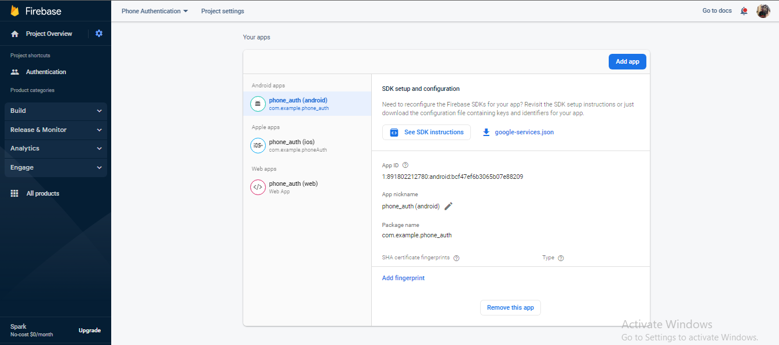779x345 pixels.
Task: Expand the Analytics category
Action: [56, 148]
